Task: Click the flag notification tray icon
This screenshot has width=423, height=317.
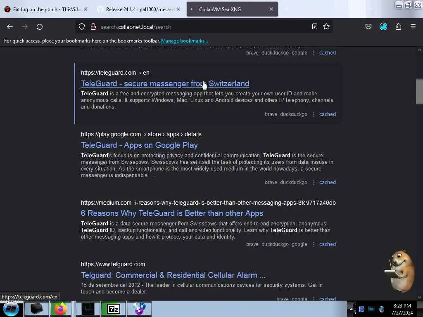Action: 361,309
